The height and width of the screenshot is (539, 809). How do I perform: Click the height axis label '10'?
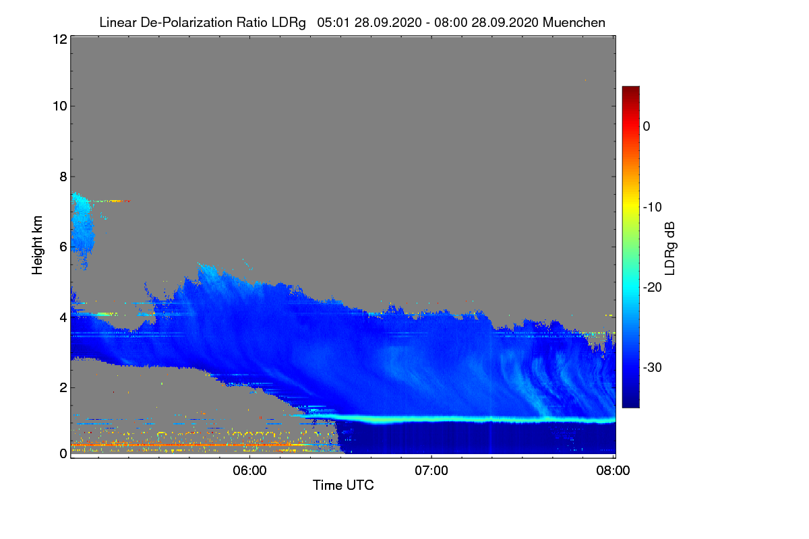coord(59,106)
